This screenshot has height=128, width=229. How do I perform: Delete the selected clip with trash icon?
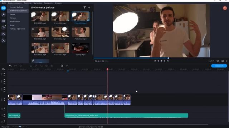tap(21, 66)
